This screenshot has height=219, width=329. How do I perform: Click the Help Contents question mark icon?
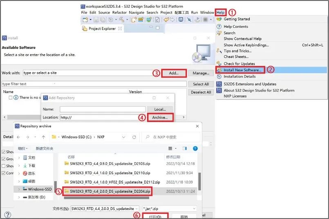coord(219,27)
